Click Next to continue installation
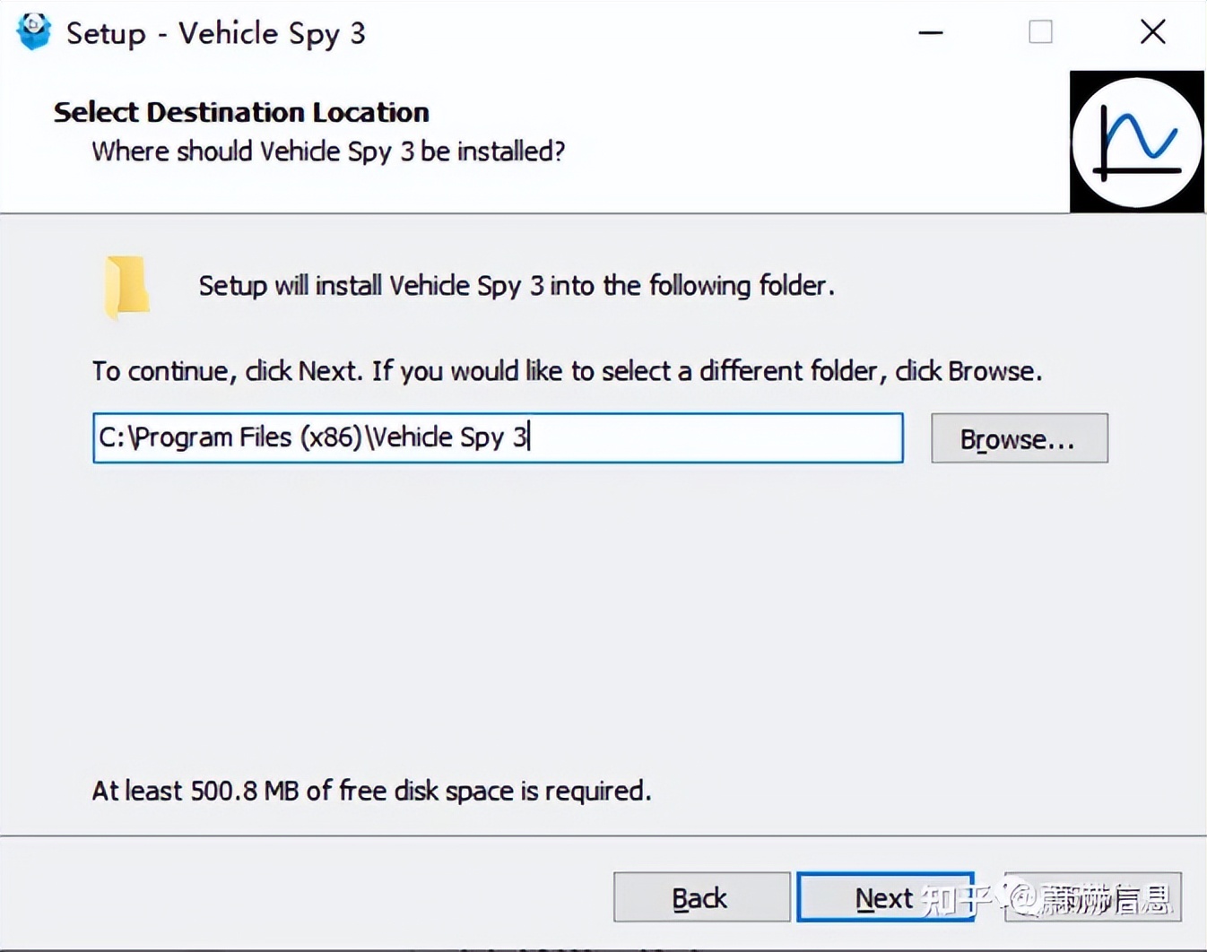Screen dimensions: 1207x952 pos(884,897)
